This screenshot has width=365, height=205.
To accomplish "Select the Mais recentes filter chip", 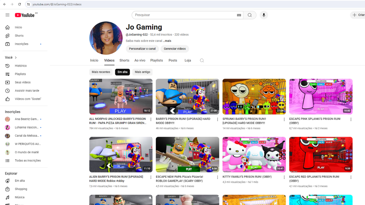I will [101, 72].
